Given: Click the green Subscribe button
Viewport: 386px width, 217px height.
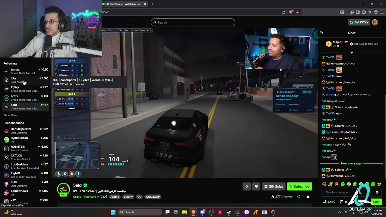Looking at the screenshot, I should pyautogui.click(x=299, y=187).
